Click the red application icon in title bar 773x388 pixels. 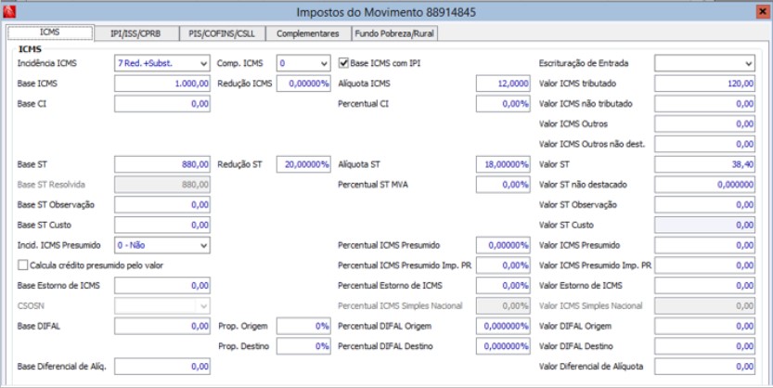tap(11, 12)
